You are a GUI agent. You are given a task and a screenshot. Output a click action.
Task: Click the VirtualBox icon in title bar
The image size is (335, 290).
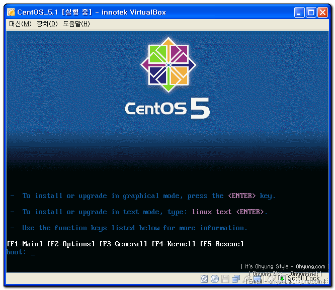coord(11,12)
